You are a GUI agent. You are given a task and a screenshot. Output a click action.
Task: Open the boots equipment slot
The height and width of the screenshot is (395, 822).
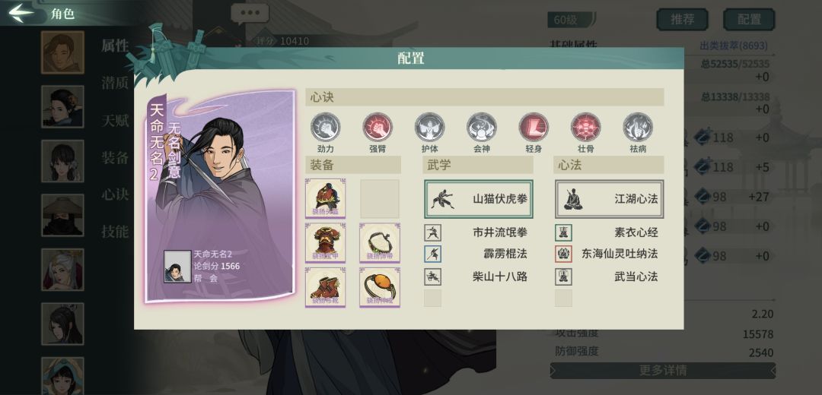click(325, 287)
